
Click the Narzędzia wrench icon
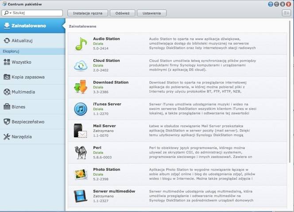click(7, 137)
